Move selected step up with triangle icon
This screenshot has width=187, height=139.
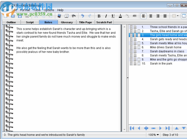click(x=177, y=128)
